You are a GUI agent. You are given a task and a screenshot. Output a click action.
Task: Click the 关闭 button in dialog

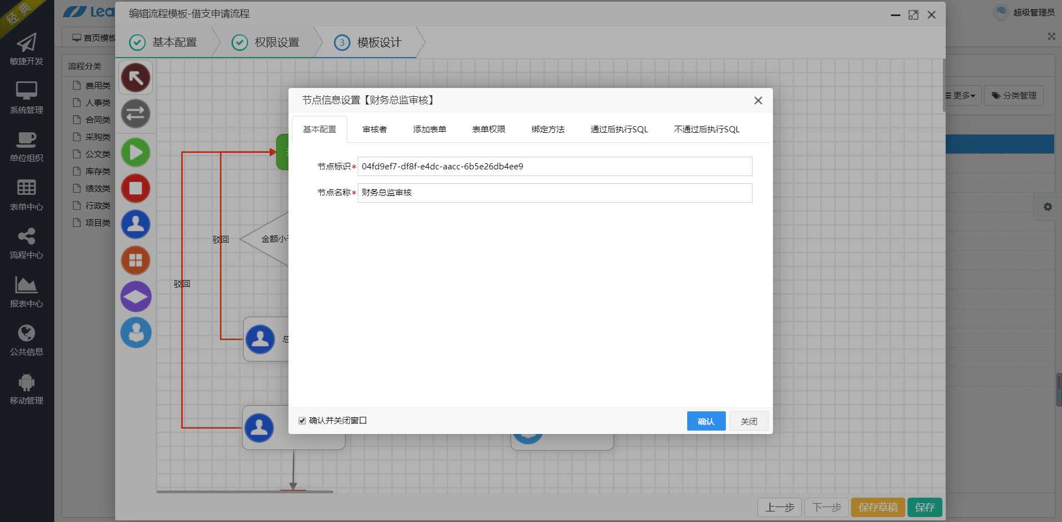(749, 421)
